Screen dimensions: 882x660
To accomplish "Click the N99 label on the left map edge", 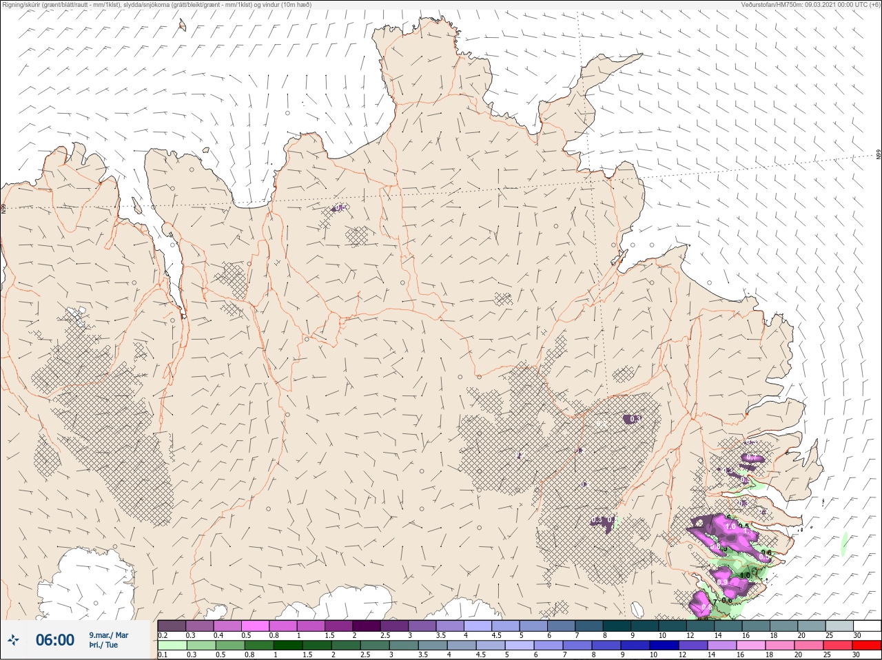I will point(3,207).
